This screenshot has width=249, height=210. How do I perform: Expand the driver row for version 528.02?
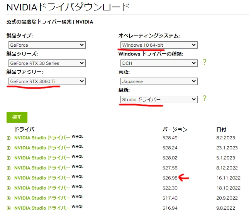(9, 158)
